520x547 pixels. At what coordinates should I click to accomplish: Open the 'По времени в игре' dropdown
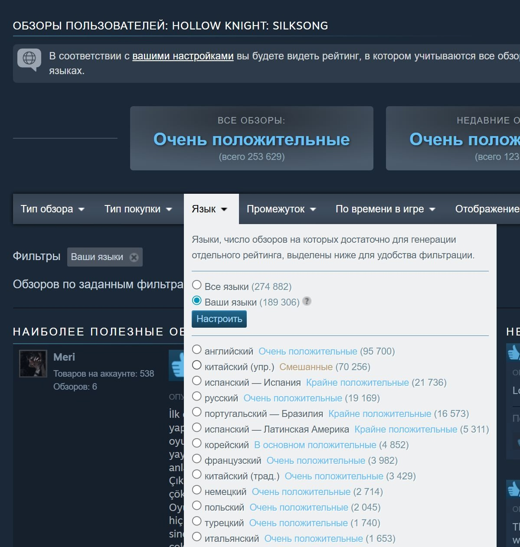point(386,209)
